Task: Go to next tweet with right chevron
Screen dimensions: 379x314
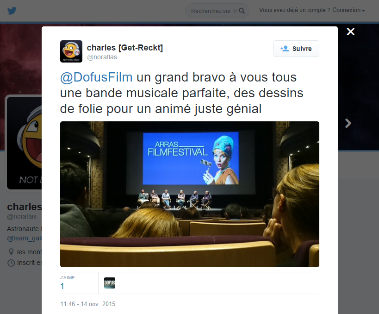Action: click(348, 123)
